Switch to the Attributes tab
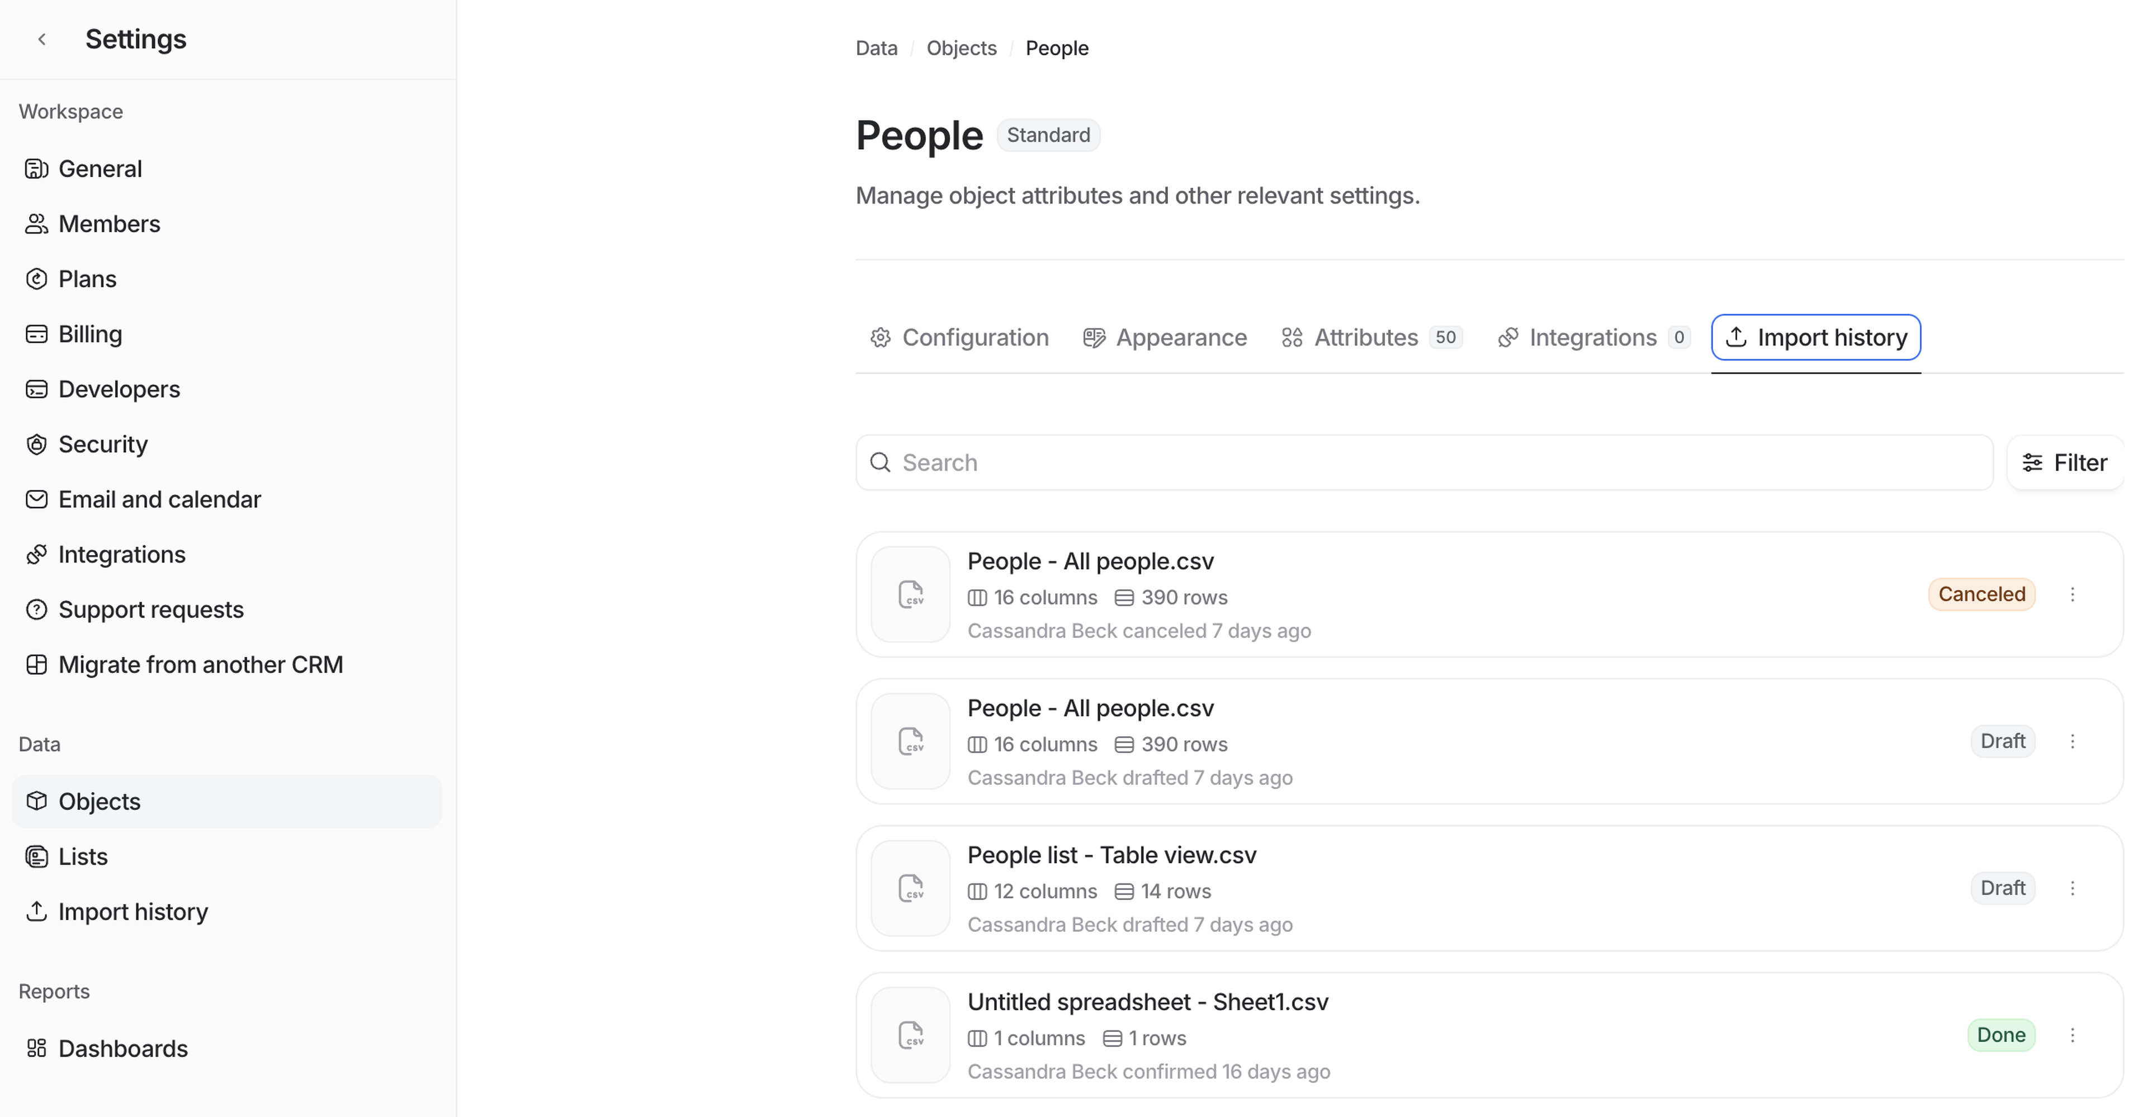2147x1117 pixels. click(x=1365, y=338)
